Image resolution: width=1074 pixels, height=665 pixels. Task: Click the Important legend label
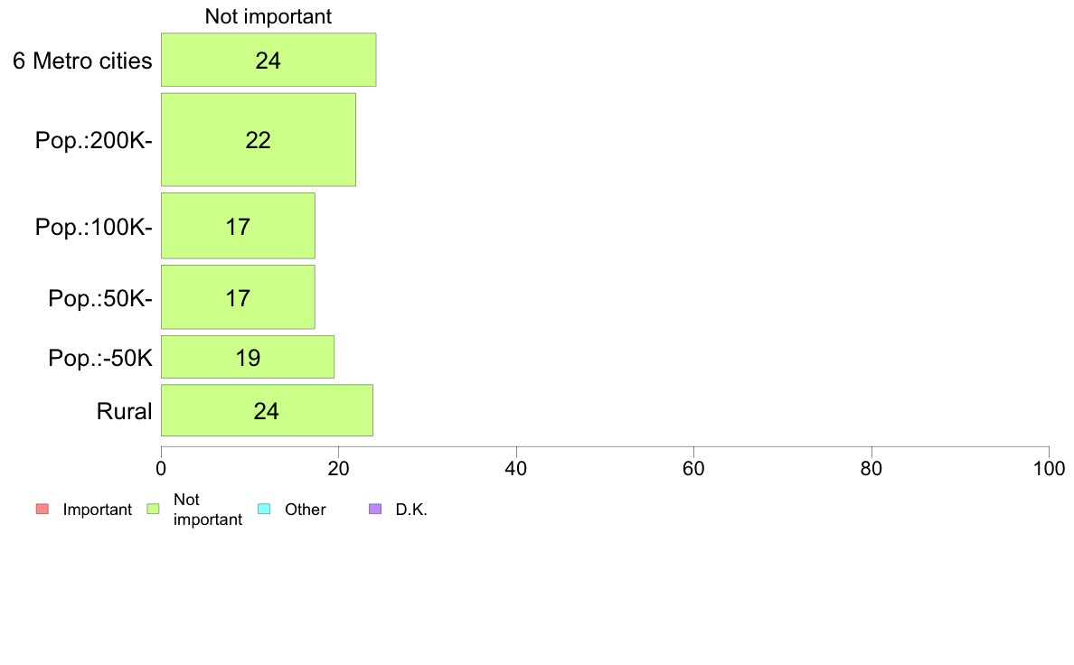coord(98,510)
